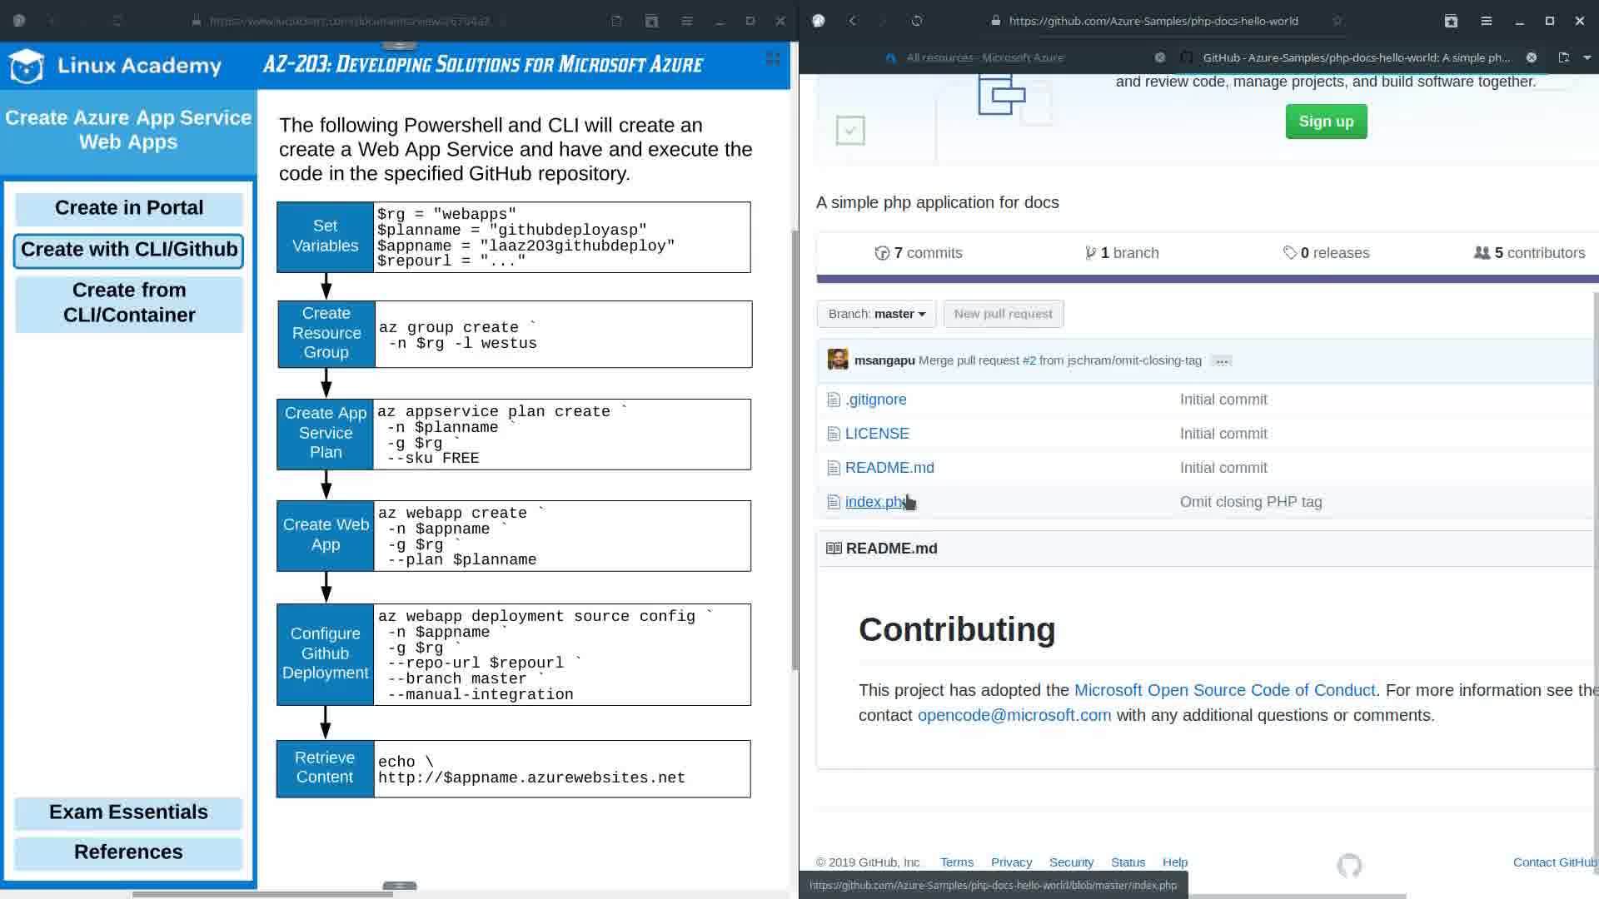The height and width of the screenshot is (899, 1599).
Task: Click the new tab icon
Action: [1563, 57]
